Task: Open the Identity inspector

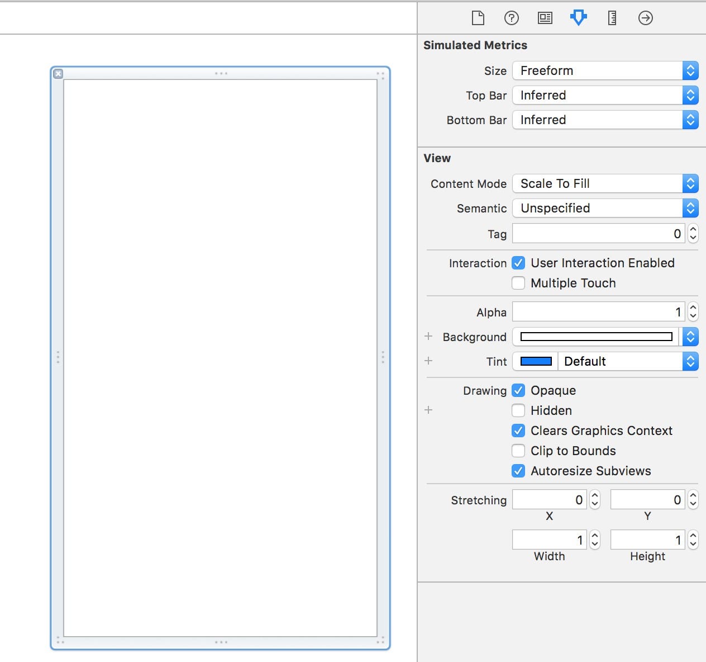Action: 545,18
